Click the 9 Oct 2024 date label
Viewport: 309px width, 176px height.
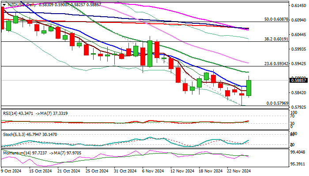[11, 171]
